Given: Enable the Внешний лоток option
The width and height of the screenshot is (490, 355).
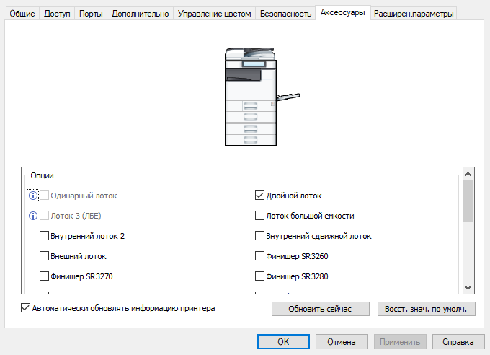Looking at the screenshot, I should pos(44,256).
